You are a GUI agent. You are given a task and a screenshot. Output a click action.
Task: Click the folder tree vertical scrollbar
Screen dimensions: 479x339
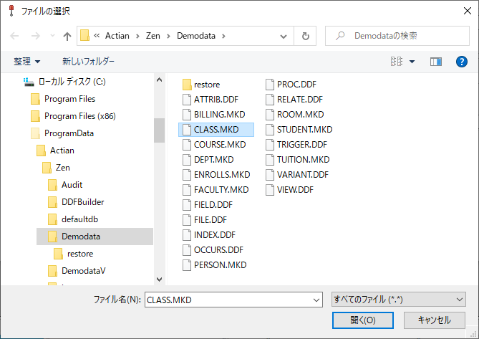(159, 130)
